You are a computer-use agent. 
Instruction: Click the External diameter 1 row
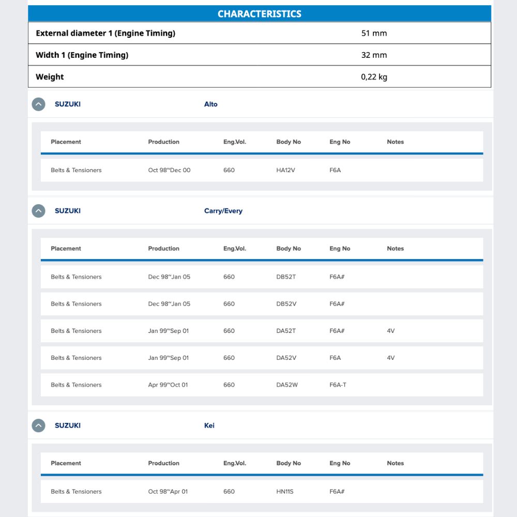coord(260,33)
